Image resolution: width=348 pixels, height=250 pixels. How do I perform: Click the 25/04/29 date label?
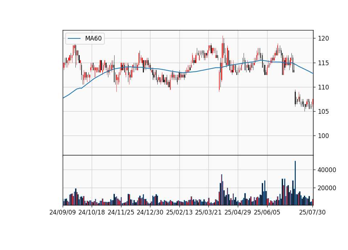238,212
